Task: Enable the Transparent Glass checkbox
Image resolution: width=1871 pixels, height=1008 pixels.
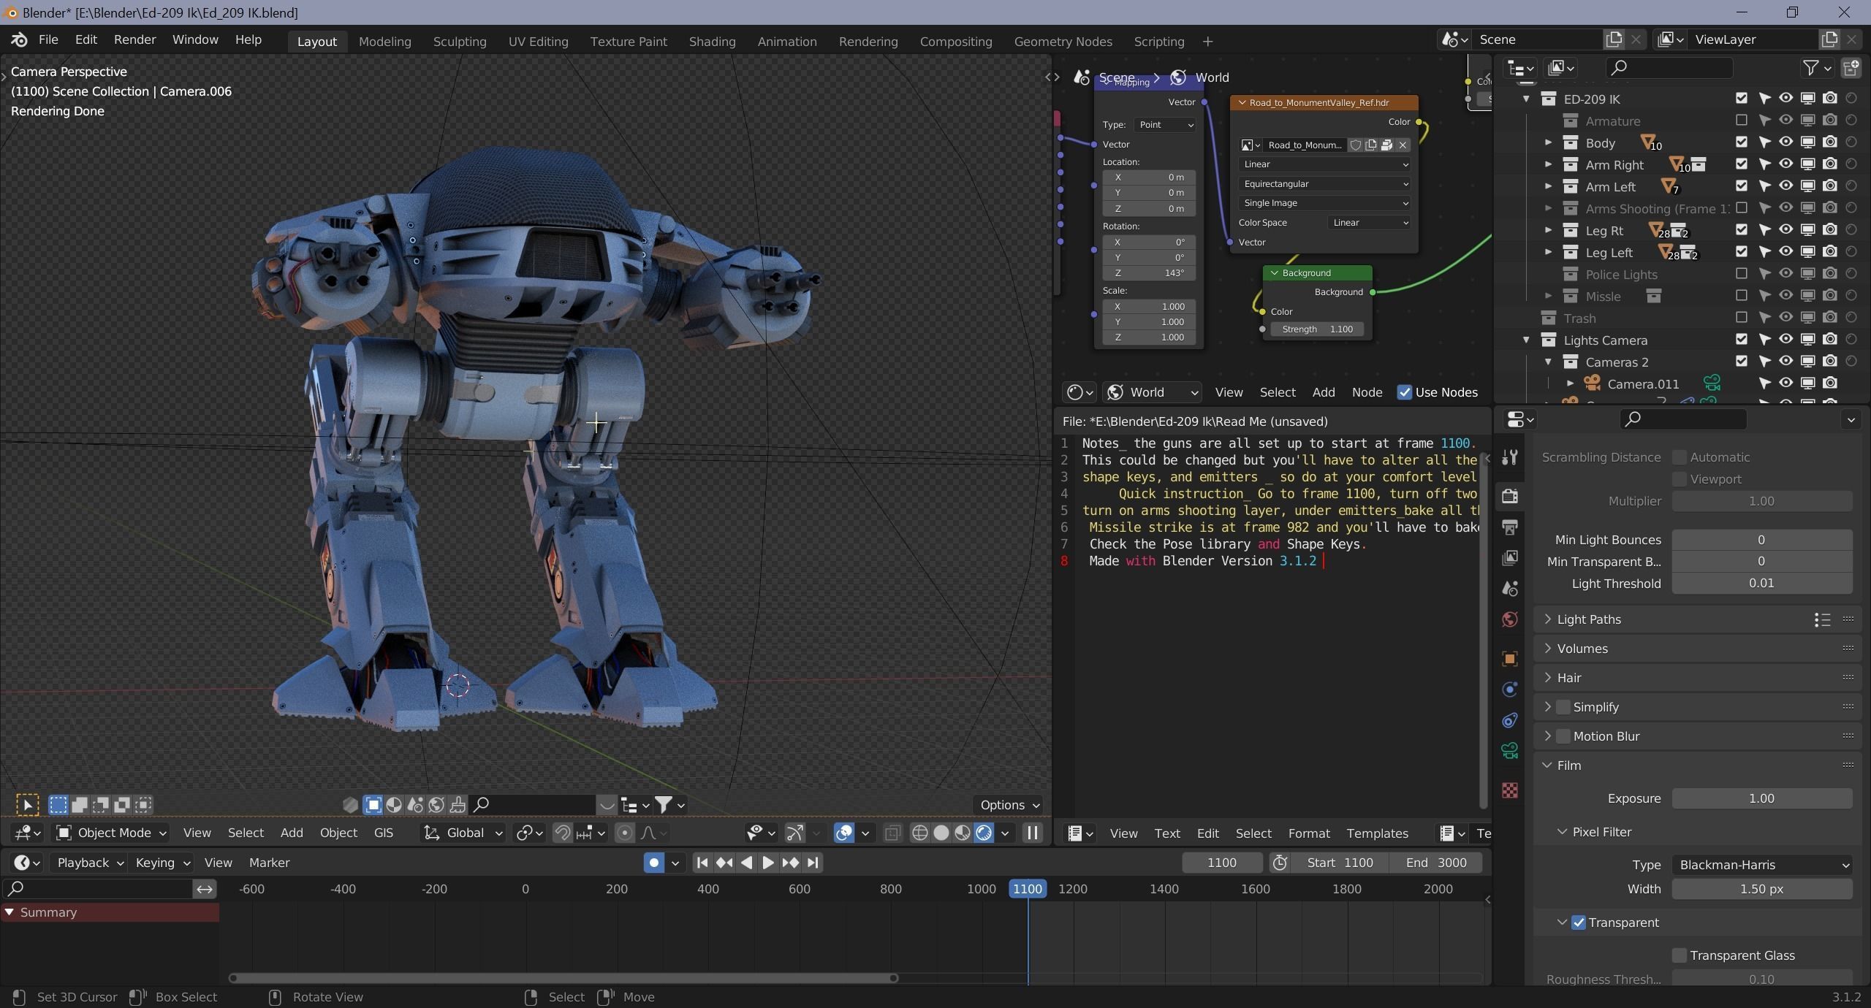Action: tap(1680, 955)
